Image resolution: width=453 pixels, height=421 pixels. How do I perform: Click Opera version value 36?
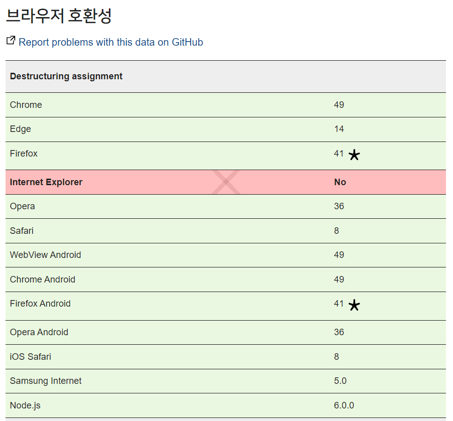click(x=339, y=206)
